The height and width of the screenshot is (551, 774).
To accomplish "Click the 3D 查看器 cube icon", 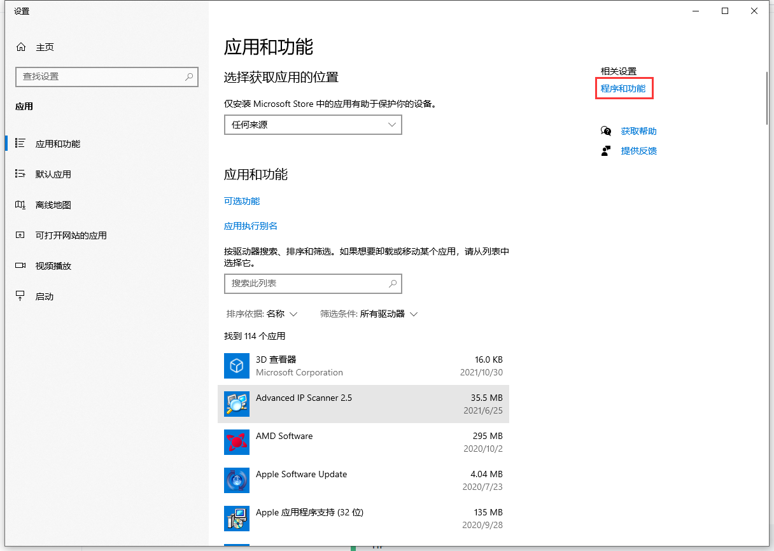I will pyautogui.click(x=237, y=366).
